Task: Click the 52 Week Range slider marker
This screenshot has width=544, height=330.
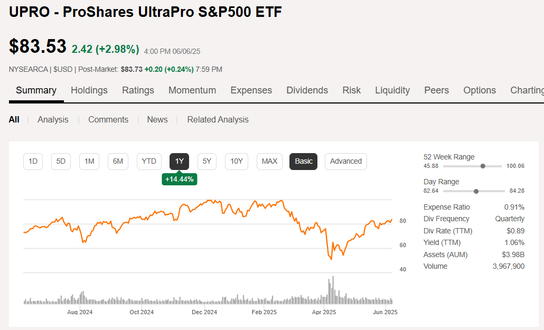Action: point(482,166)
